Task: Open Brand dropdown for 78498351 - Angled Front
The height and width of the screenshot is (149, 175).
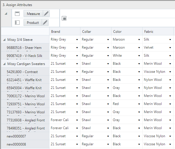Action: coord(77,128)
